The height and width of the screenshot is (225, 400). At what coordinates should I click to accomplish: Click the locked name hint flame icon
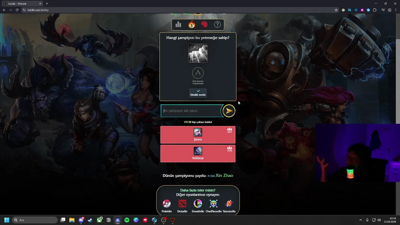tap(198, 73)
